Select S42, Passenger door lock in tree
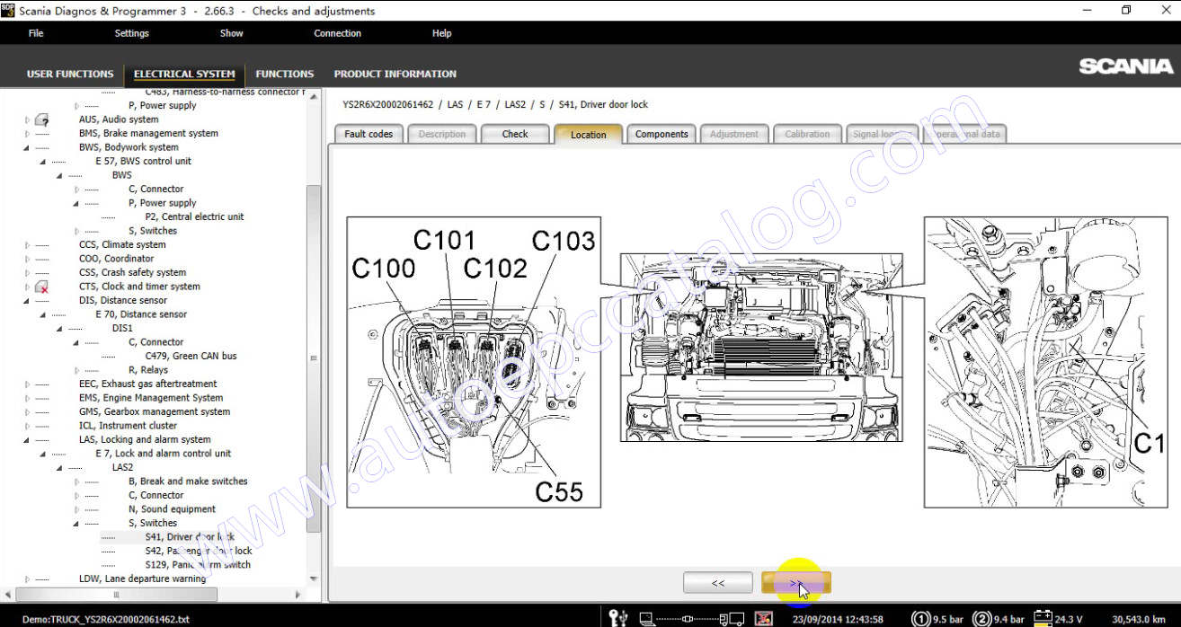The image size is (1181, 627). pos(199,551)
